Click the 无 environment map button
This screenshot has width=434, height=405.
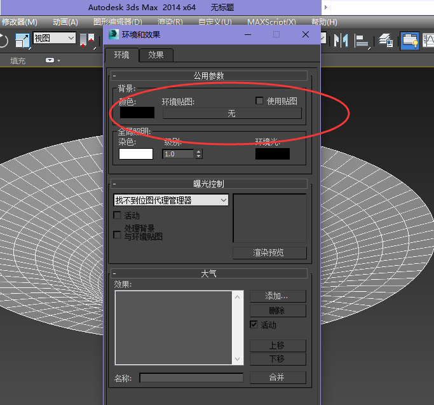pos(232,113)
